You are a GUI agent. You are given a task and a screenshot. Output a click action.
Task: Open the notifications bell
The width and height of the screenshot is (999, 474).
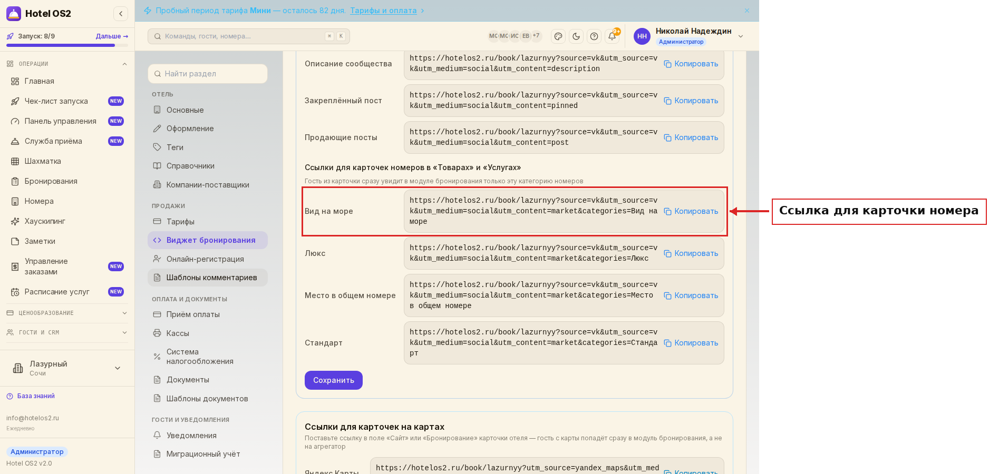coord(612,36)
